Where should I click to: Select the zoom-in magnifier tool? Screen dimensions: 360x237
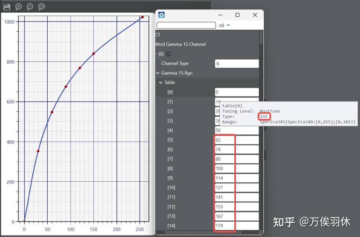click(18, 6)
